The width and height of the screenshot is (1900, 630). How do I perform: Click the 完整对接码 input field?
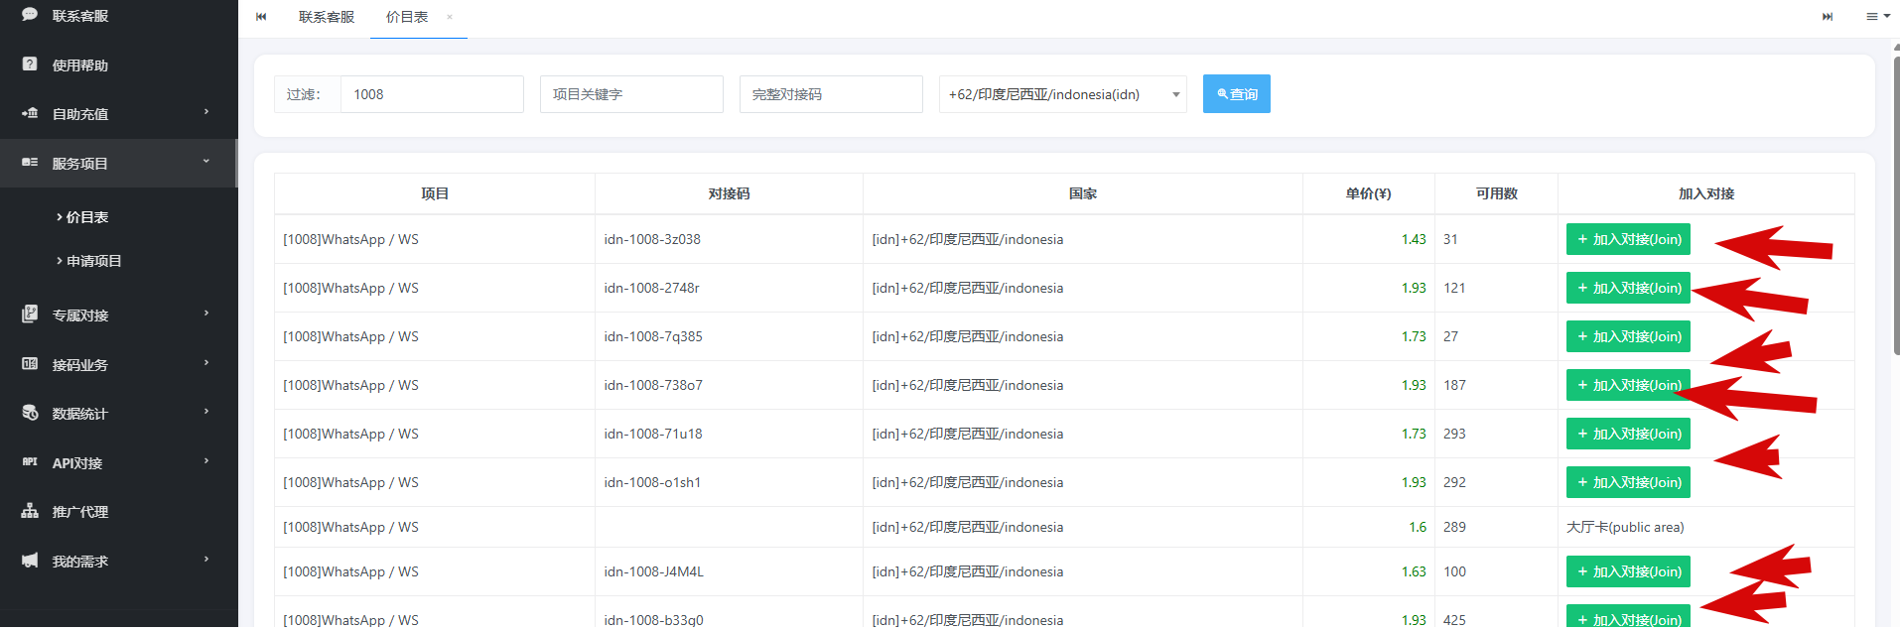(x=831, y=94)
